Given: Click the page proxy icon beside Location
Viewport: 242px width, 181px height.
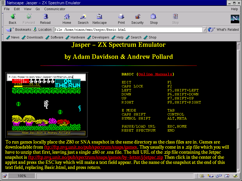Looking at the screenshot, I should [35, 29].
